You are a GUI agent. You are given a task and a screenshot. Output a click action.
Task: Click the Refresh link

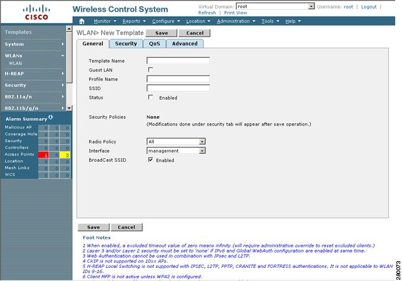pyautogui.click(x=207, y=13)
